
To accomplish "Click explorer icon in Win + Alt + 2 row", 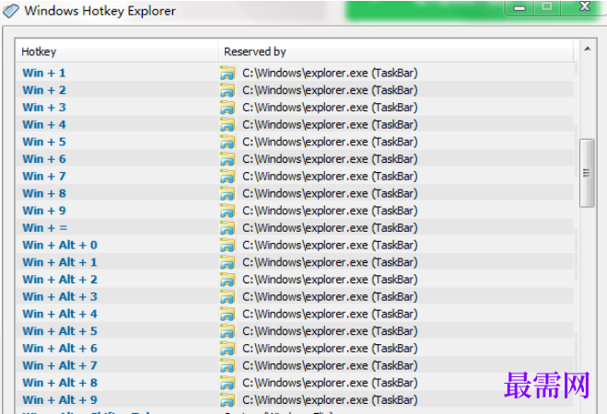I will 228,280.
